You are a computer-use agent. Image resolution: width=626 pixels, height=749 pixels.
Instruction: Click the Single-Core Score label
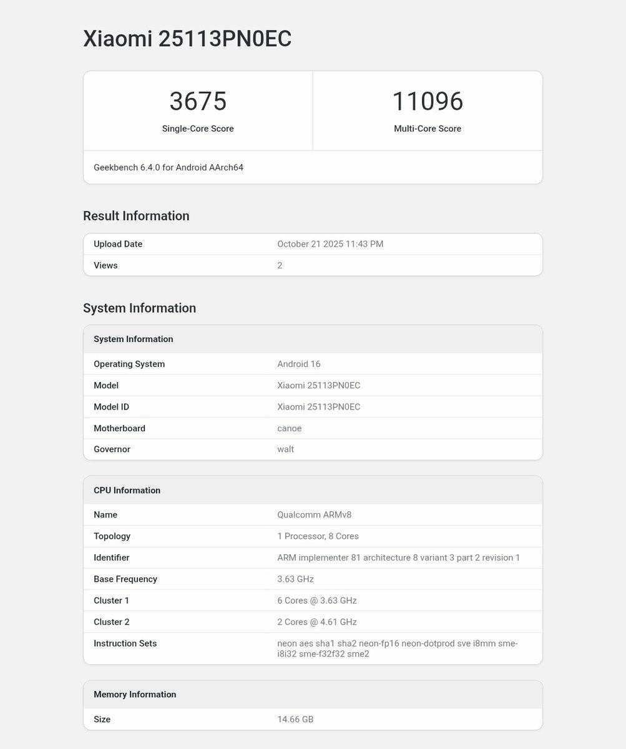pyautogui.click(x=198, y=129)
